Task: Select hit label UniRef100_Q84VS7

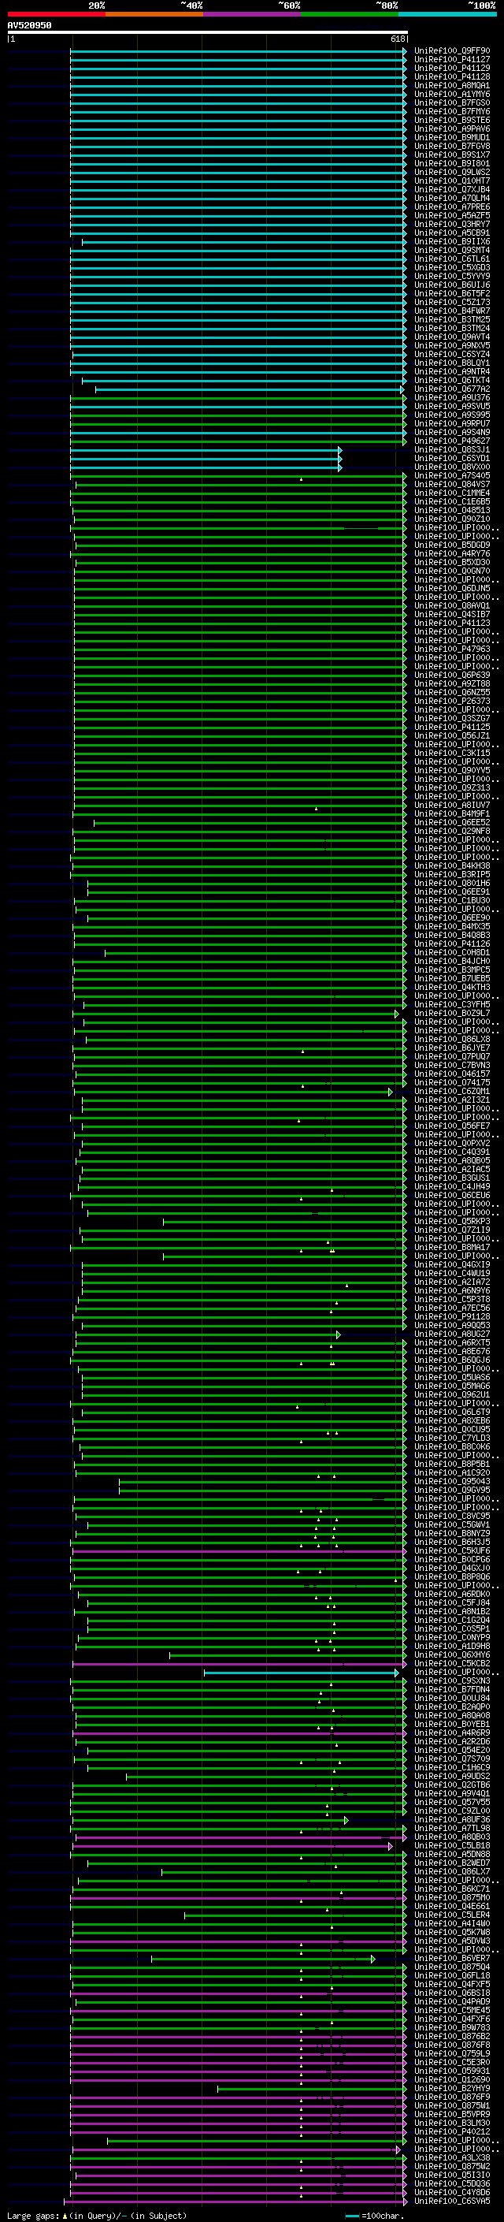Action: (452, 484)
